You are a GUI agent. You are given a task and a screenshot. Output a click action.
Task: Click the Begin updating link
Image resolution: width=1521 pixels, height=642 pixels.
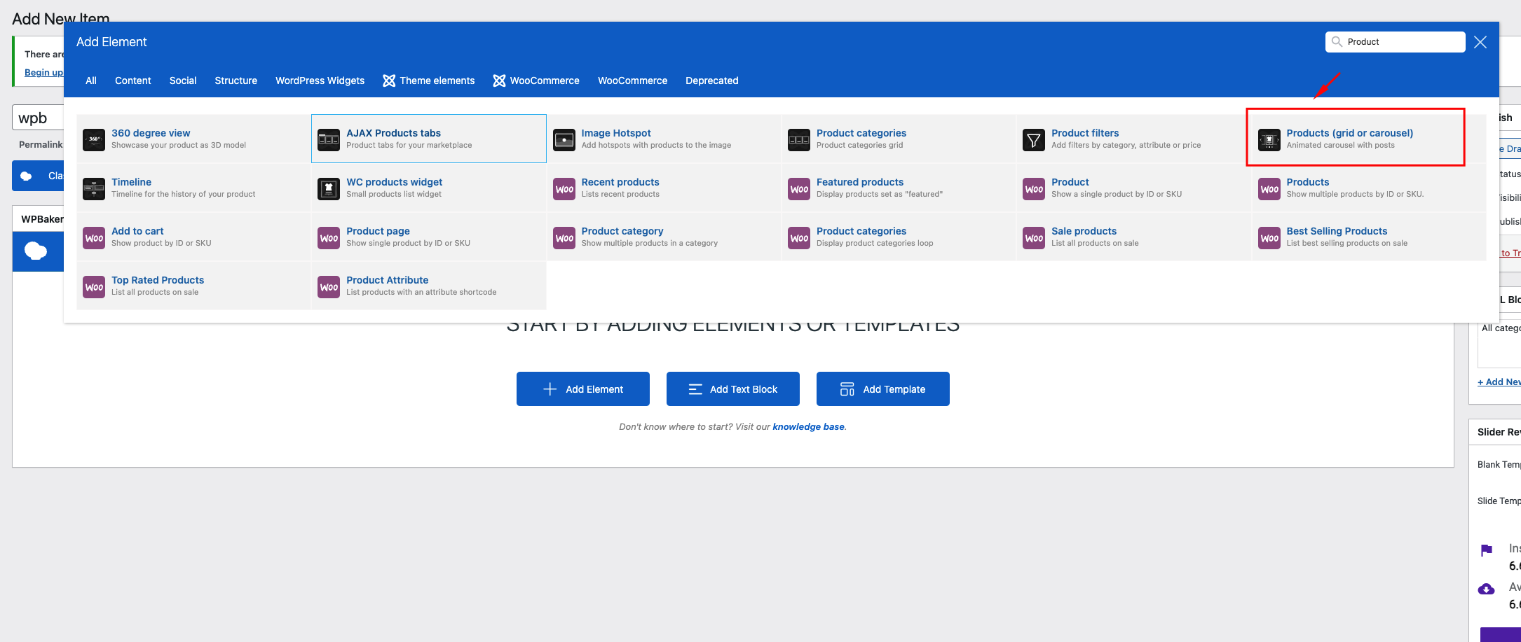click(43, 72)
